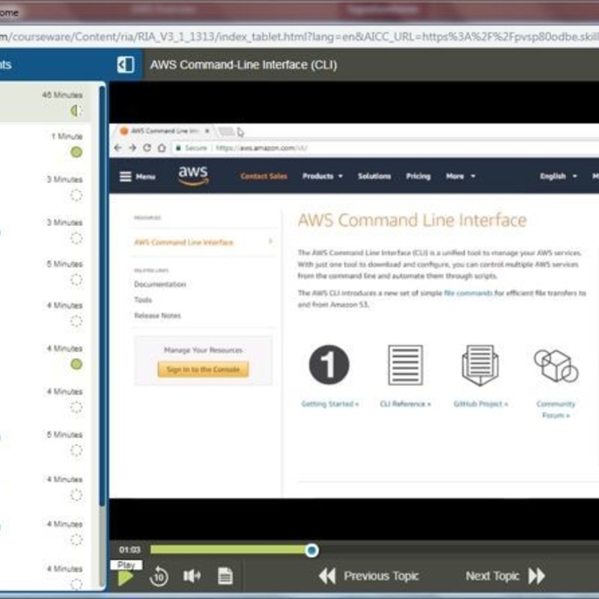Click the completed green circle under 1 Minute
The width and height of the screenshot is (599, 599).
pyautogui.click(x=76, y=152)
